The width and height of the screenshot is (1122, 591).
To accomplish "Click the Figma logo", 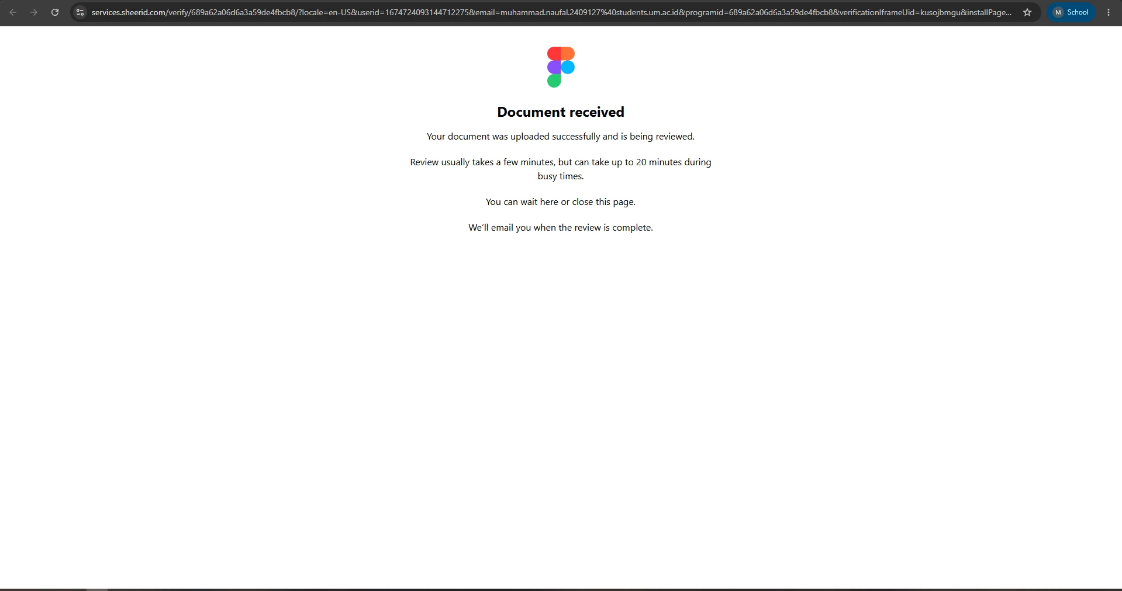I will 561,67.
